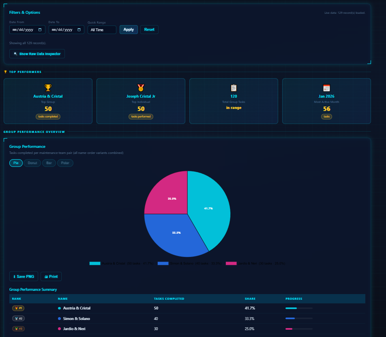Open the Quick Range All Time dropdown
Image resolution: width=386 pixels, height=337 pixels.
[x=102, y=30]
